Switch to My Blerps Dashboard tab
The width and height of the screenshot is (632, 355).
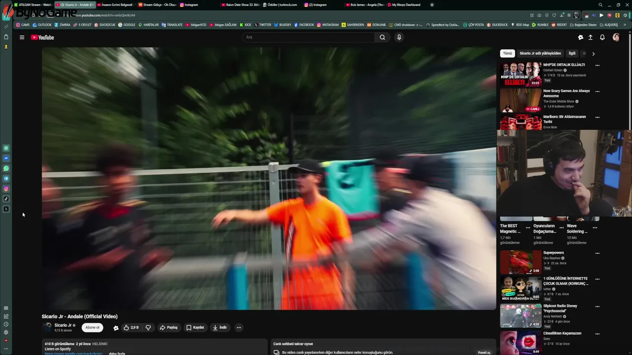(x=406, y=5)
